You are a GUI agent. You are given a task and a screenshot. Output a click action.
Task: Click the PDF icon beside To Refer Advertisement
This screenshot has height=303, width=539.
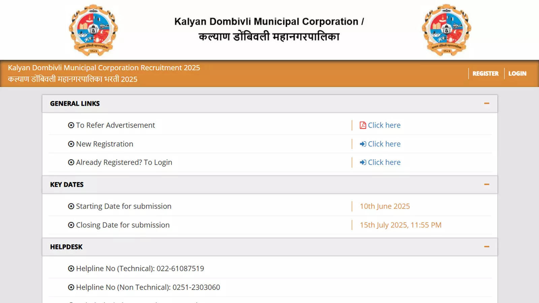coord(363,125)
